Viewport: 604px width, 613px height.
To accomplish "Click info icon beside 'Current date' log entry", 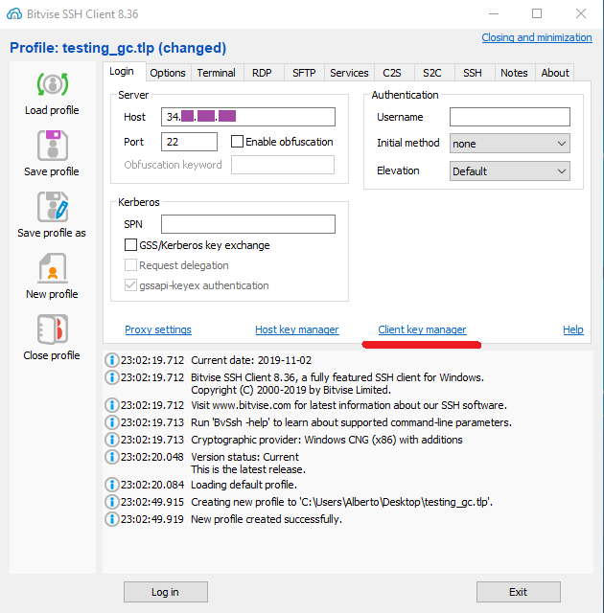I will (x=112, y=360).
